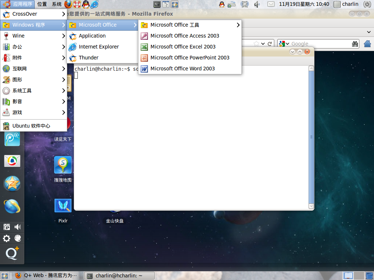Open Ubuntu 软件中心
Image resolution: width=374 pixels, height=280 pixels.
(33, 126)
